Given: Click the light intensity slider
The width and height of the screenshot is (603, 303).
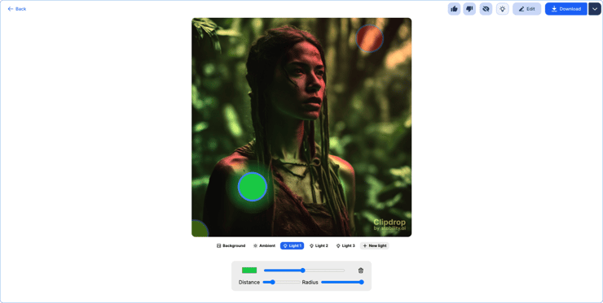Looking at the screenshot, I should pos(304,271).
